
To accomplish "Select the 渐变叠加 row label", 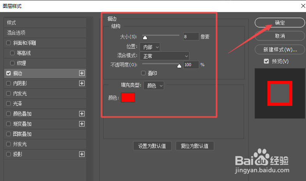I will pyautogui.click(x=22, y=124).
